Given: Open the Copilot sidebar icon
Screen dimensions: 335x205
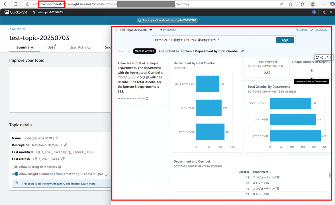Looking at the screenshot, I should (x=332, y=4).
